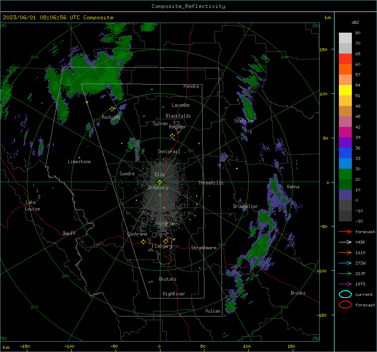This screenshot has width=377, height=352.
Task: Click the Innisfail town label
Action: click(x=169, y=152)
